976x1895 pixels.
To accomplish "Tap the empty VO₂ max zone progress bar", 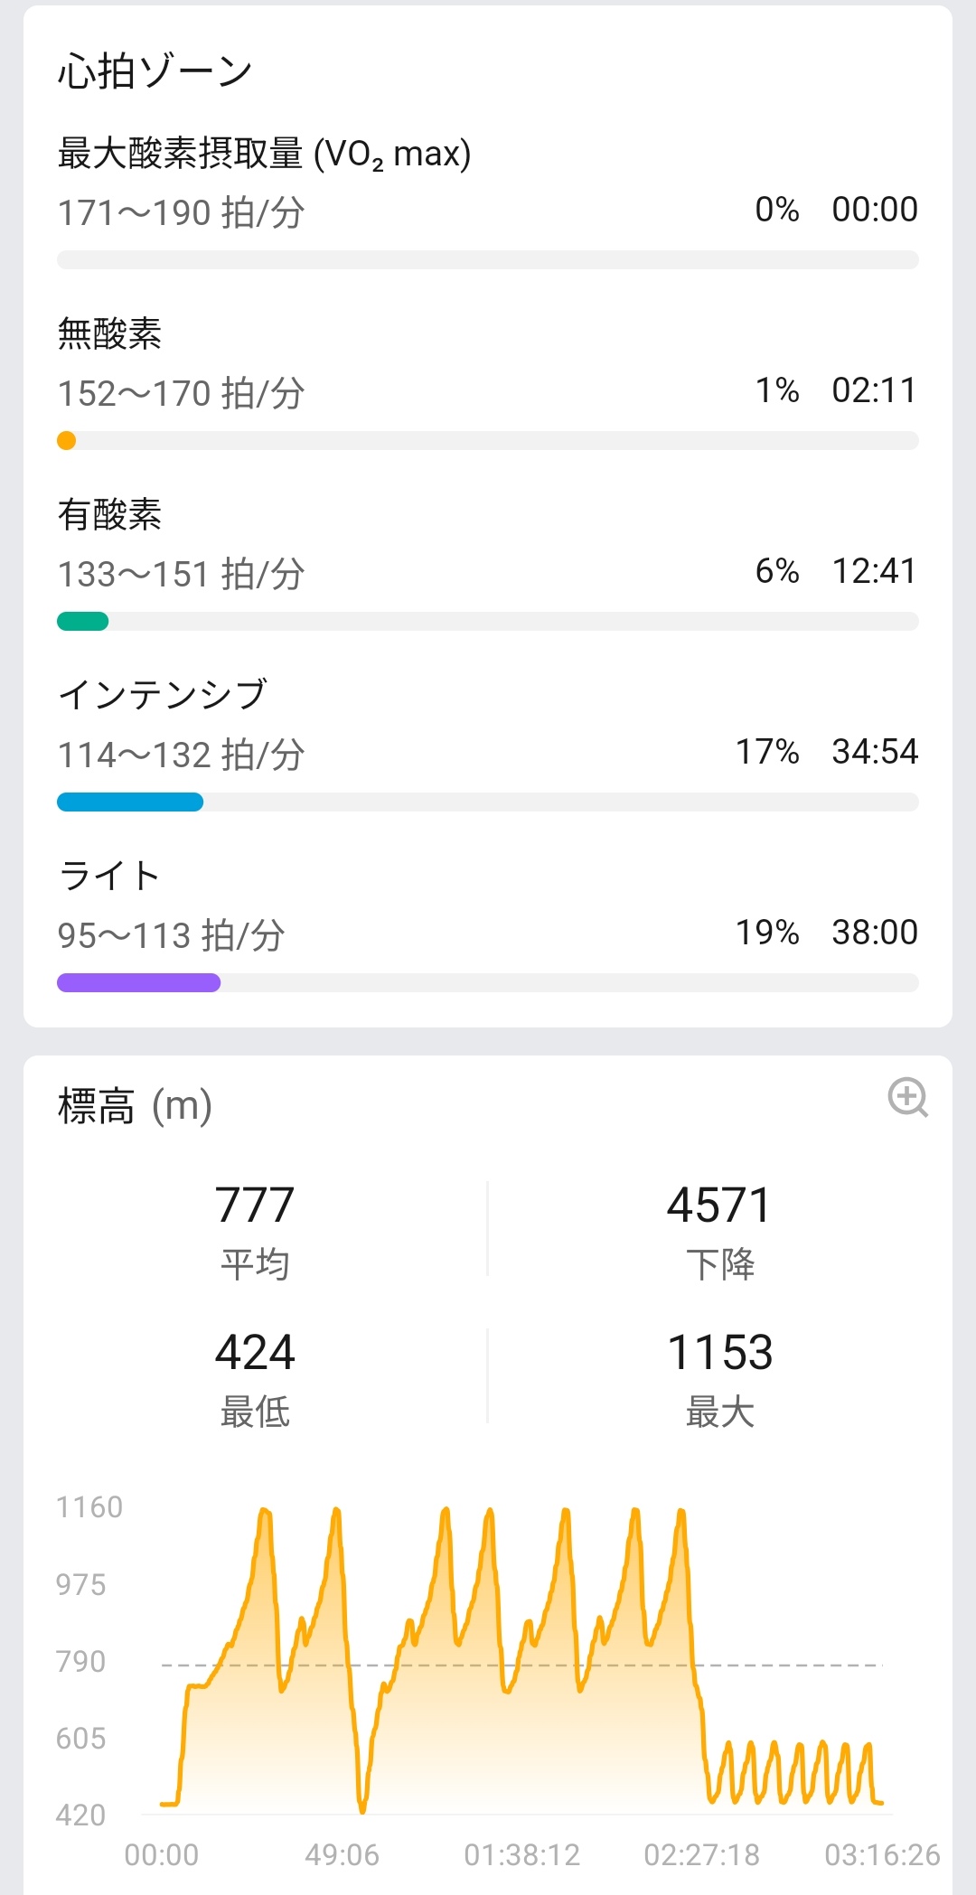I will click(x=488, y=260).
